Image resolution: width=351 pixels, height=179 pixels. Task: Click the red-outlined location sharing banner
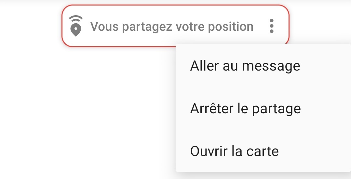click(176, 26)
